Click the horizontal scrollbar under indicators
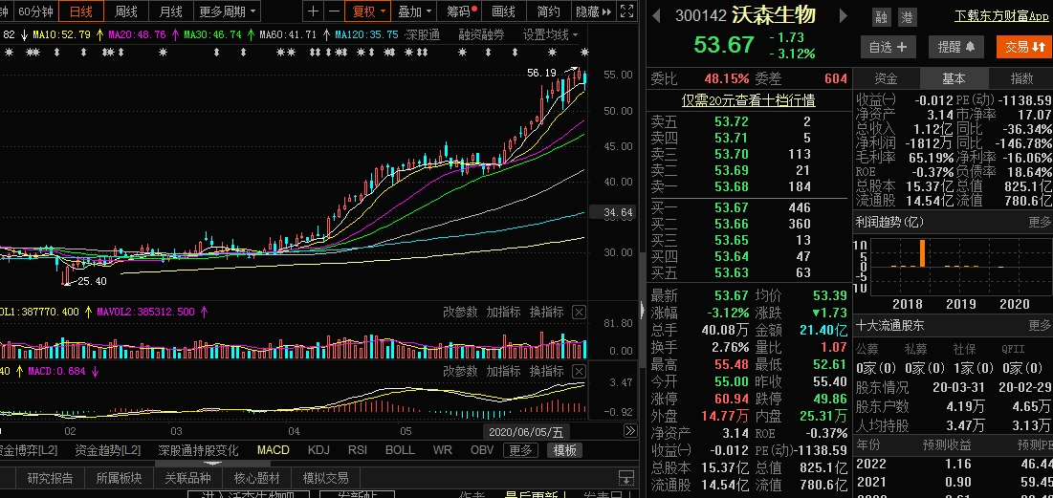The width and height of the screenshot is (1053, 498). [213, 463]
